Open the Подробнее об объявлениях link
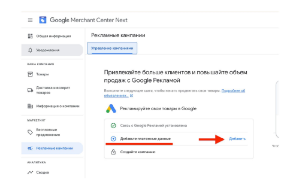This screenshot has width=299, height=188. tap(175, 93)
